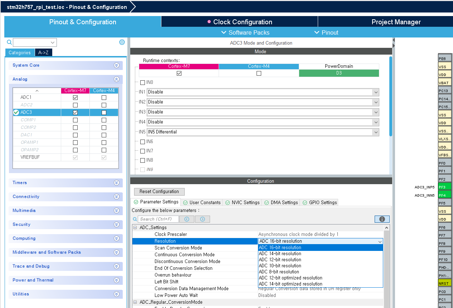Click sort arrow in analog peripheral table header
The image size is (453, 308).
point(37,91)
